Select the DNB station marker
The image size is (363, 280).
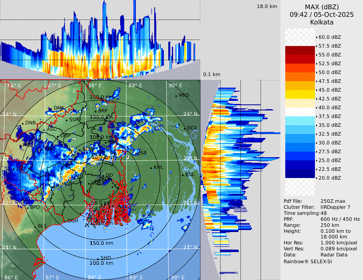[x=24, y=123]
